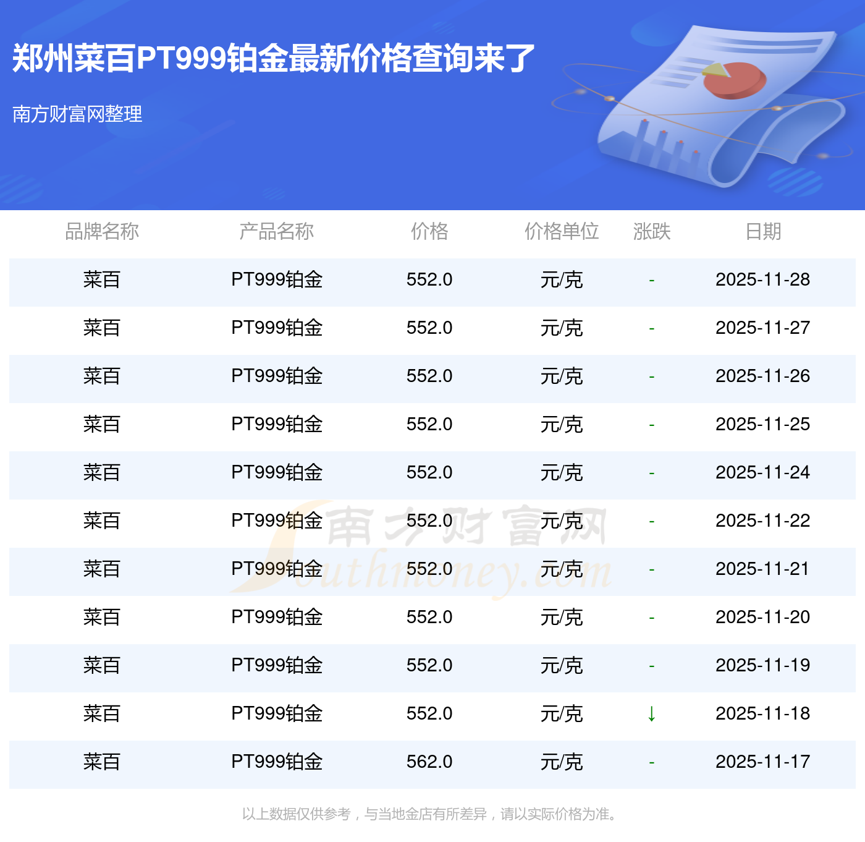This screenshot has width=865, height=842.
Task: Click 菜百 brand in the 2025-11-22 row
Action: (x=102, y=521)
